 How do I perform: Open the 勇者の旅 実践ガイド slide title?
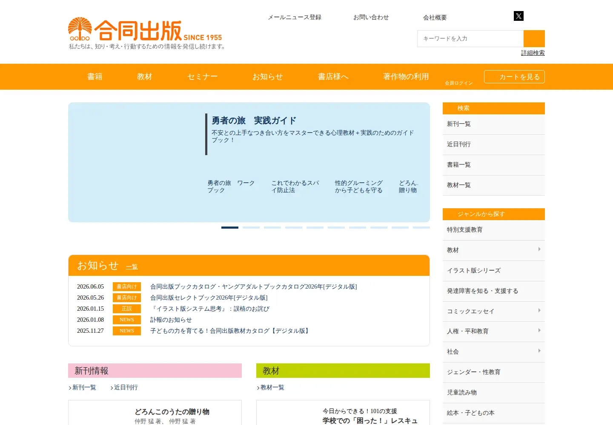pos(254,121)
